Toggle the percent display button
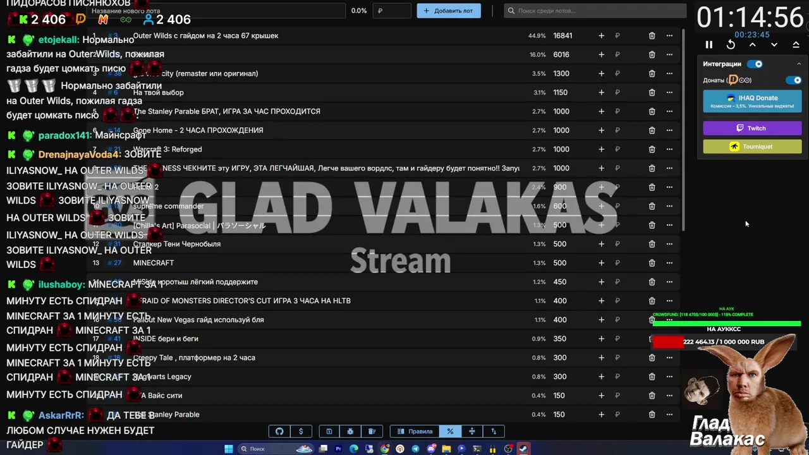This screenshot has width=809, height=455. [450, 431]
